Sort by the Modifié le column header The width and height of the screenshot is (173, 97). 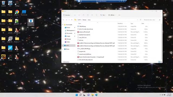120,23
